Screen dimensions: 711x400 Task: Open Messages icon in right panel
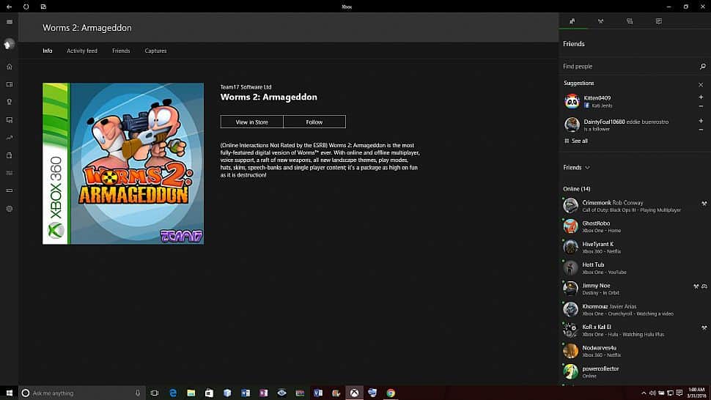pyautogui.click(x=630, y=22)
